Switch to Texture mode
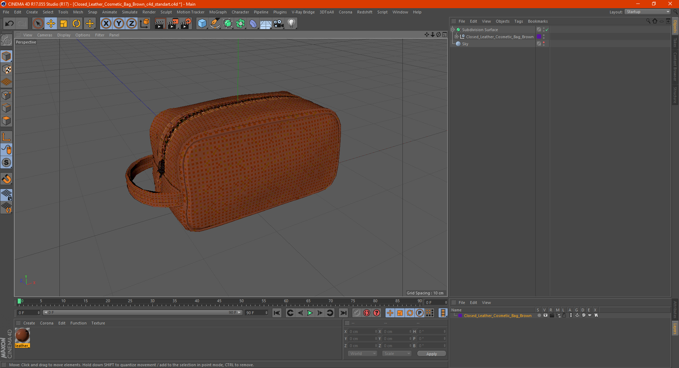The height and width of the screenshot is (368, 679). tap(7, 69)
